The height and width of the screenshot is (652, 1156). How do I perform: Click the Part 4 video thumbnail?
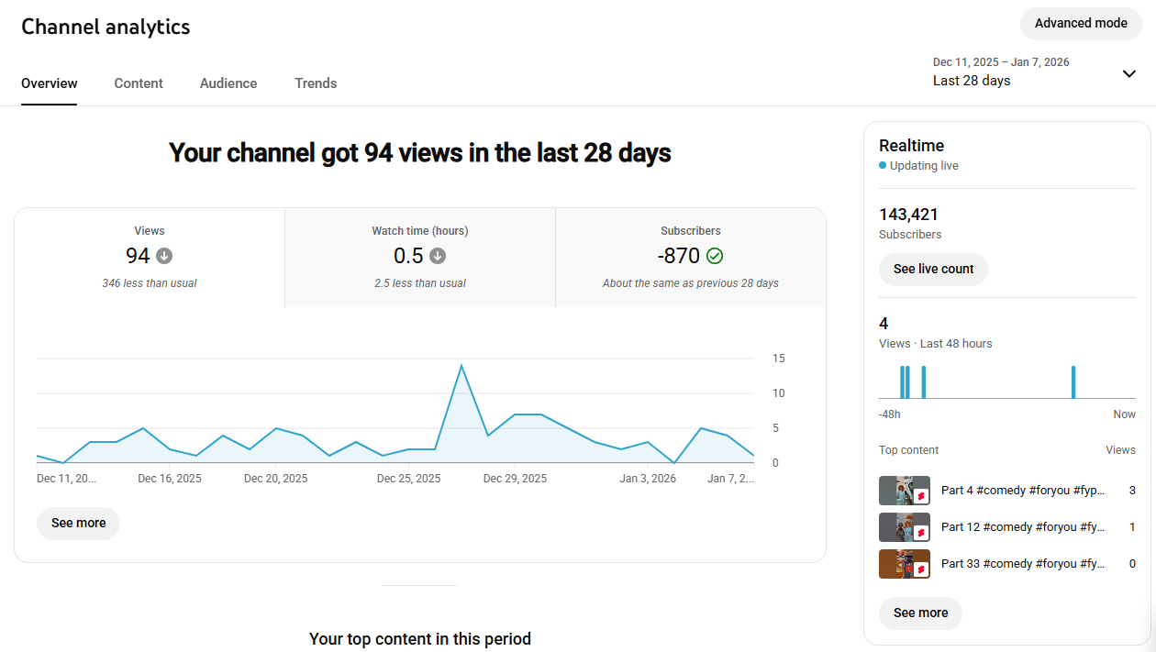(x=904, y=491)
